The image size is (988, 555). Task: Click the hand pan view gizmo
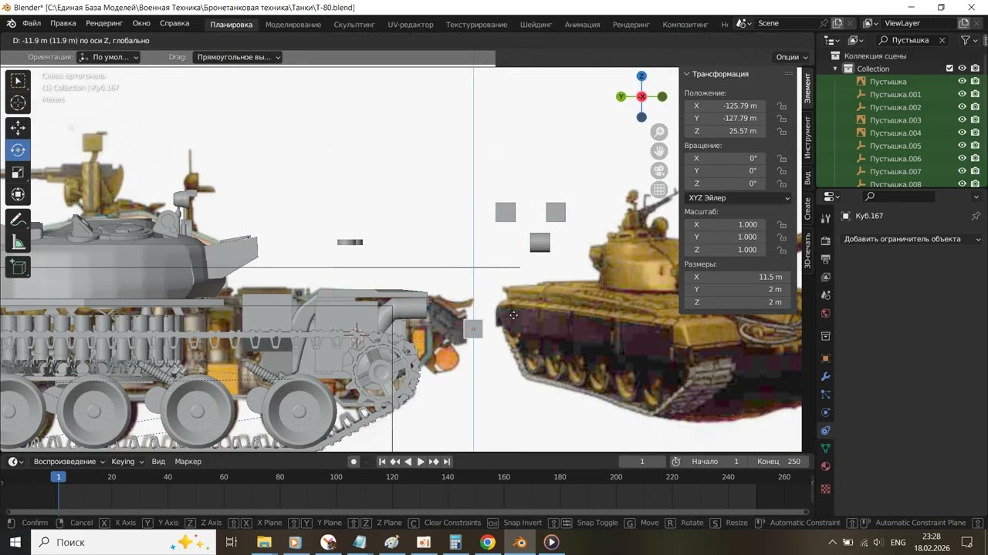pos(659,151)
